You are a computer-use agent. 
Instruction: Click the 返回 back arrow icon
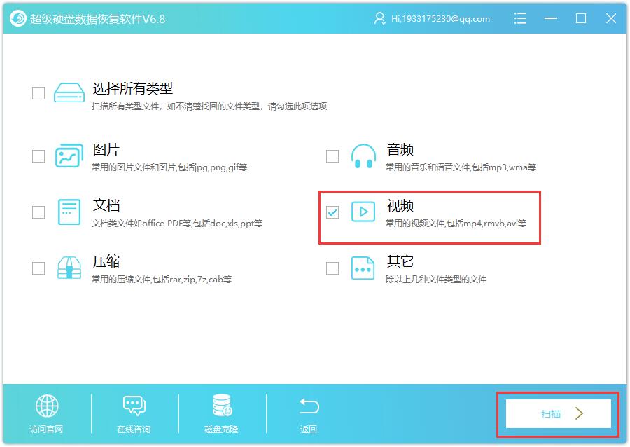pyautogui.click(x=309, y=406)
